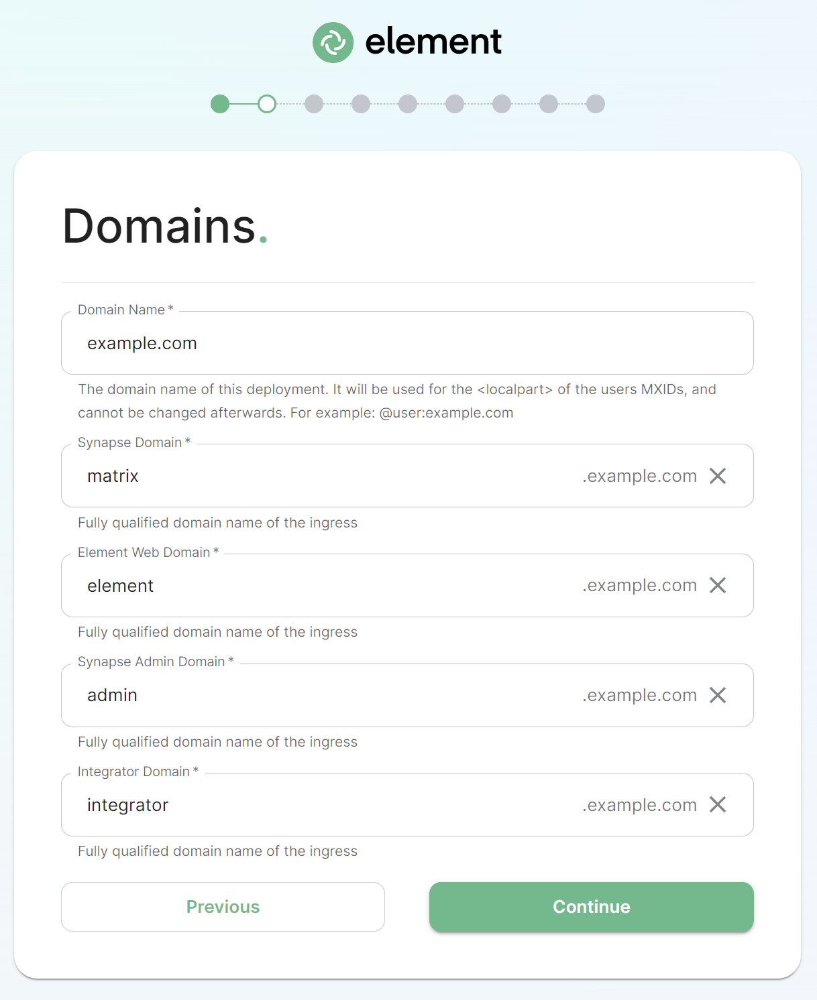
Task: Click the Continue button
Action: tap(591, 907)
